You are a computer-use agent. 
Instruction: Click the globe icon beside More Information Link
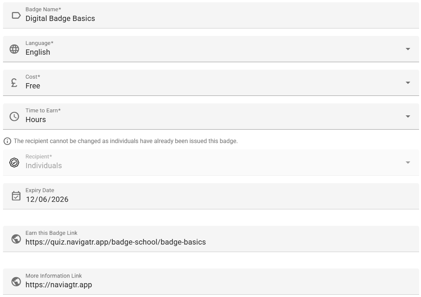click(16, 282)
